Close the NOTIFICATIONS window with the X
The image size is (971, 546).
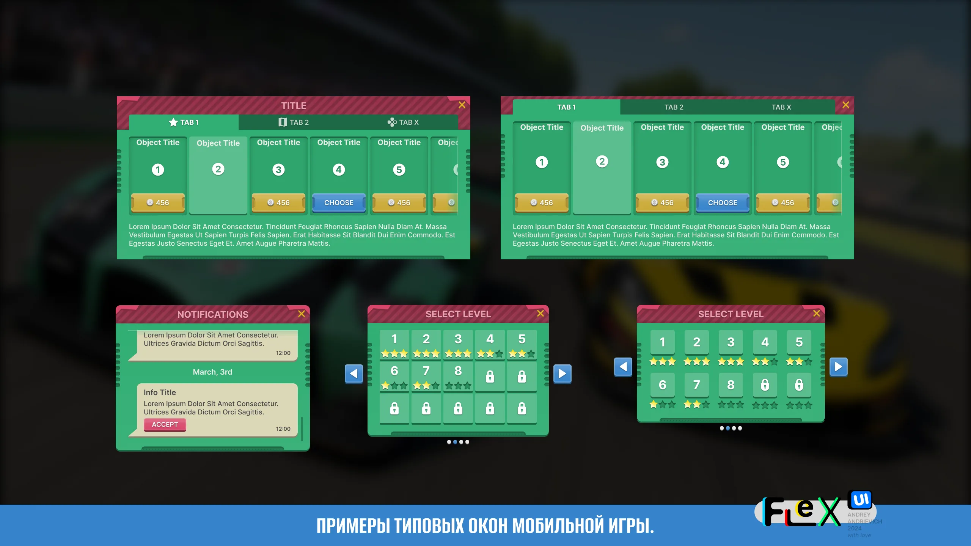click(302, 314)
